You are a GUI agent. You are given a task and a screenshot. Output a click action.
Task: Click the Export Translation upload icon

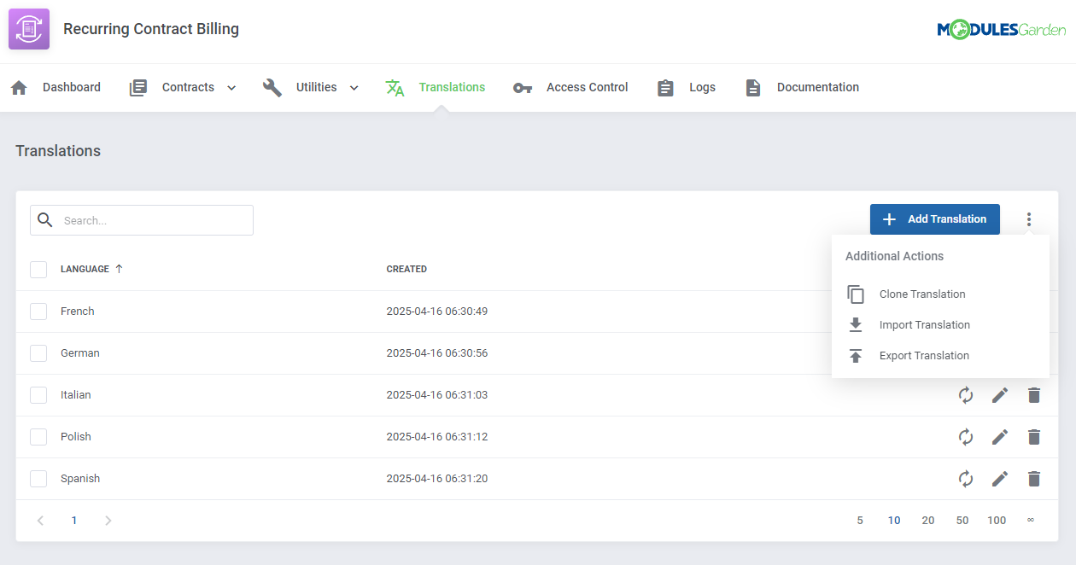(856, 356)
